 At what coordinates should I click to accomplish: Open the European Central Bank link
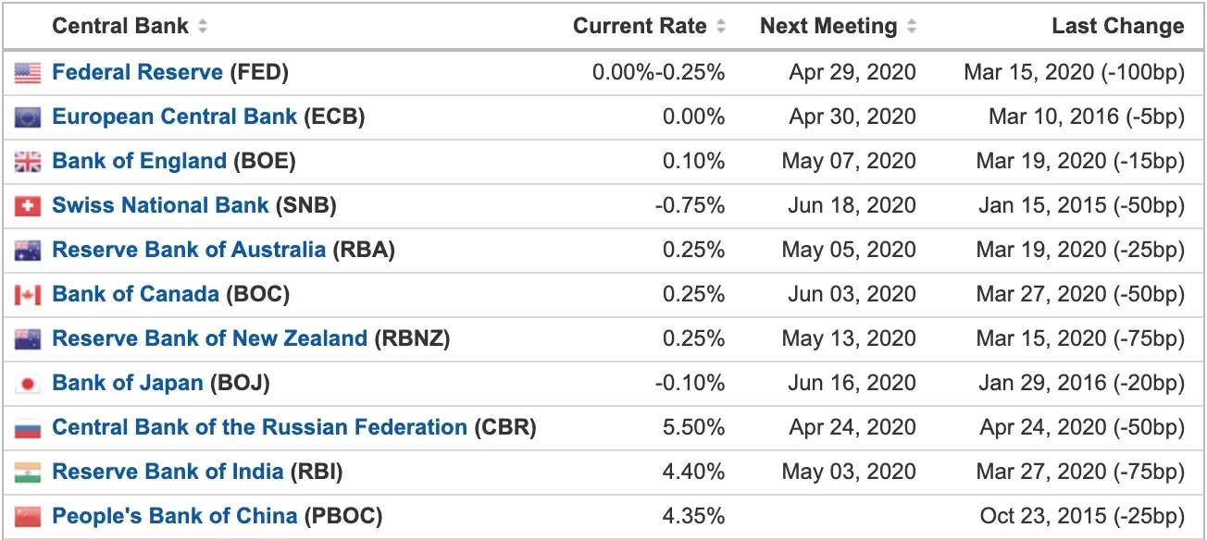pos(175,117)
